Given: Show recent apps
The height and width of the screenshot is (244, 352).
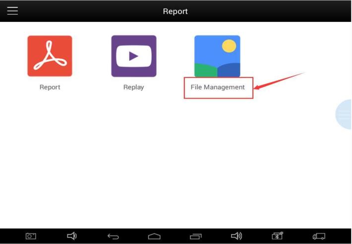Looking at the screenshot, I should tap(195, 237).
